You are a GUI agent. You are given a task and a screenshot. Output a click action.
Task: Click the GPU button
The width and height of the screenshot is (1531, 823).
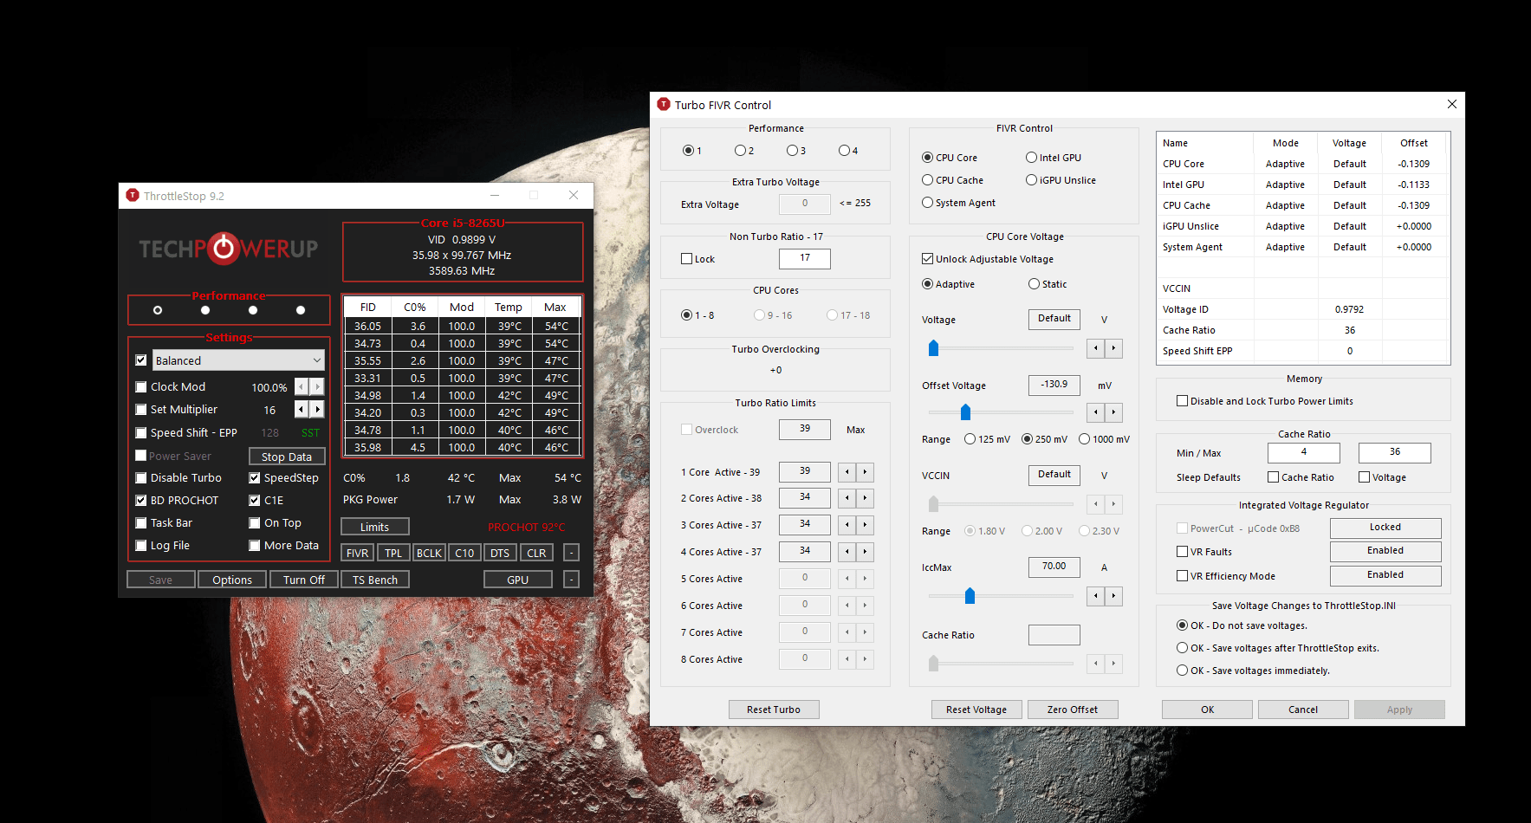[x=517, y=580]
